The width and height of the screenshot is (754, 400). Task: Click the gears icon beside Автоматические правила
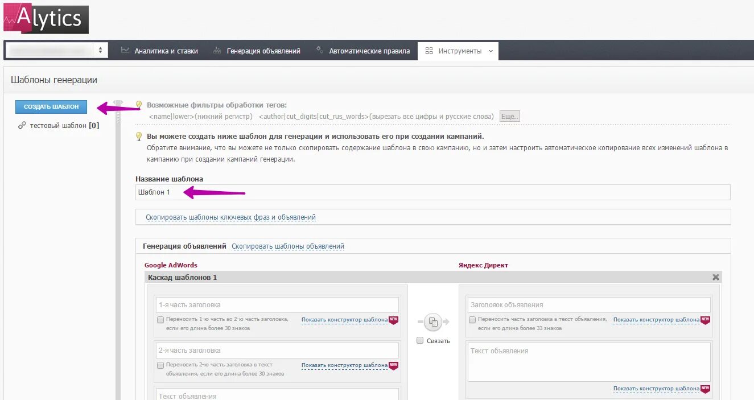[319, 50]
